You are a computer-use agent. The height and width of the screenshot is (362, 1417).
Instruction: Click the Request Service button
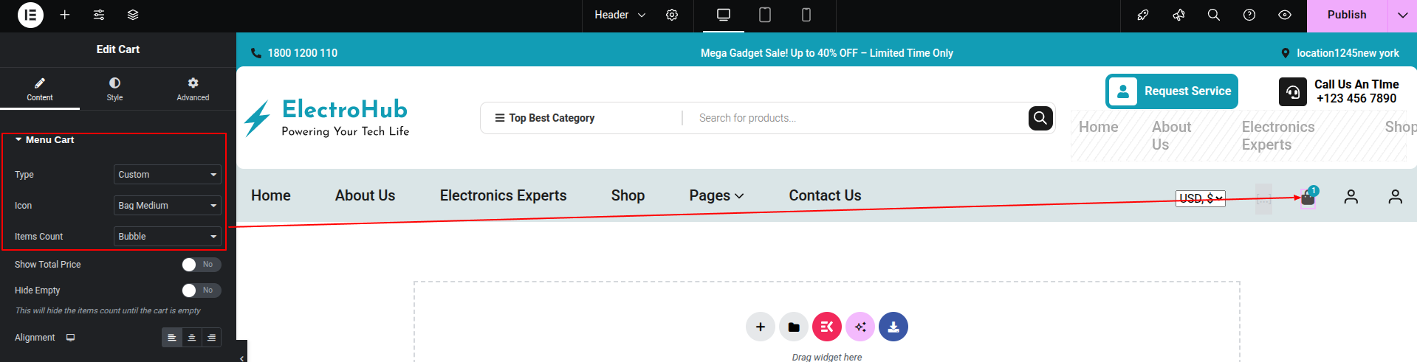point(1172,91)
